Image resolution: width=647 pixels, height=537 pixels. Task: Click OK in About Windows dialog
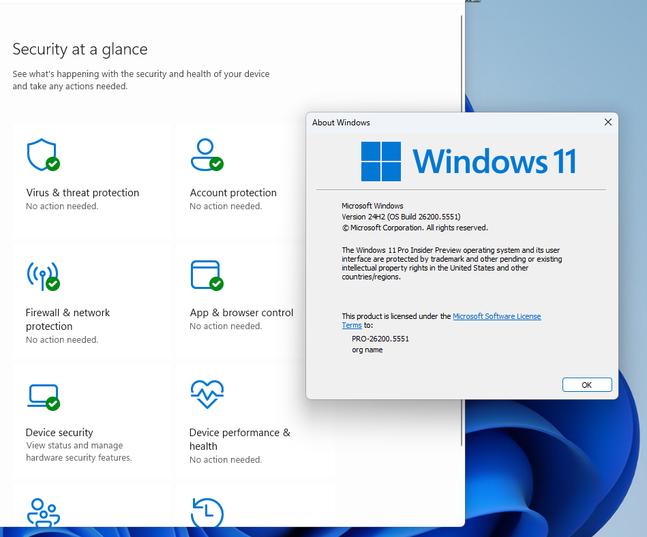[x=587, y=385]
